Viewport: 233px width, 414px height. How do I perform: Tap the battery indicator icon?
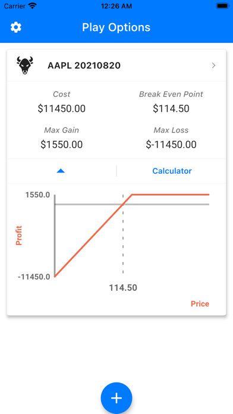point(222,6)
